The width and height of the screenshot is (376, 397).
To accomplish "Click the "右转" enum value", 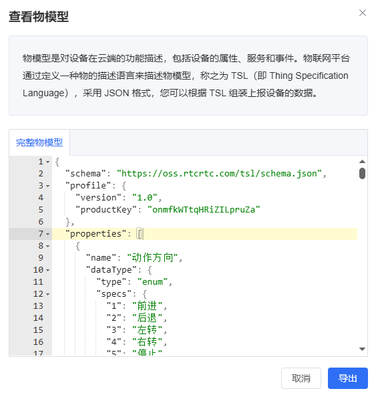I will (148, 342).
